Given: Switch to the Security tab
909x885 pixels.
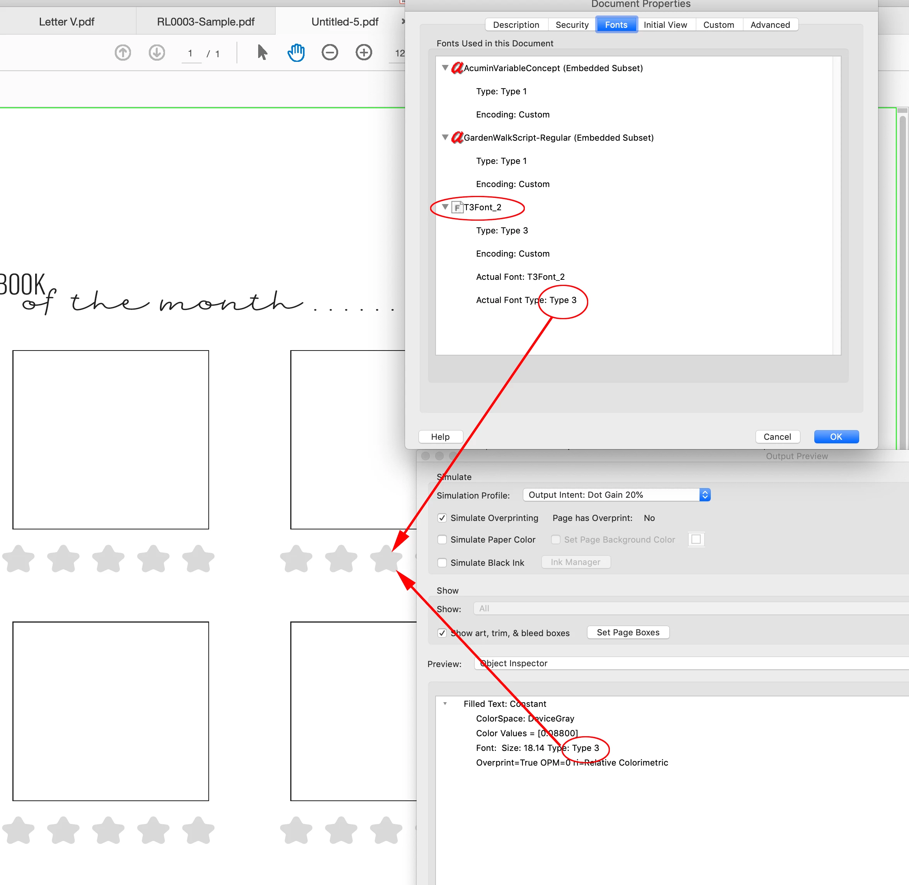Looking at the screenshot, I should point(572,25).
